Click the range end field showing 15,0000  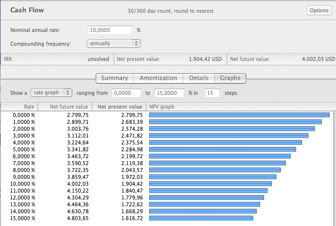tap(169, 92)
